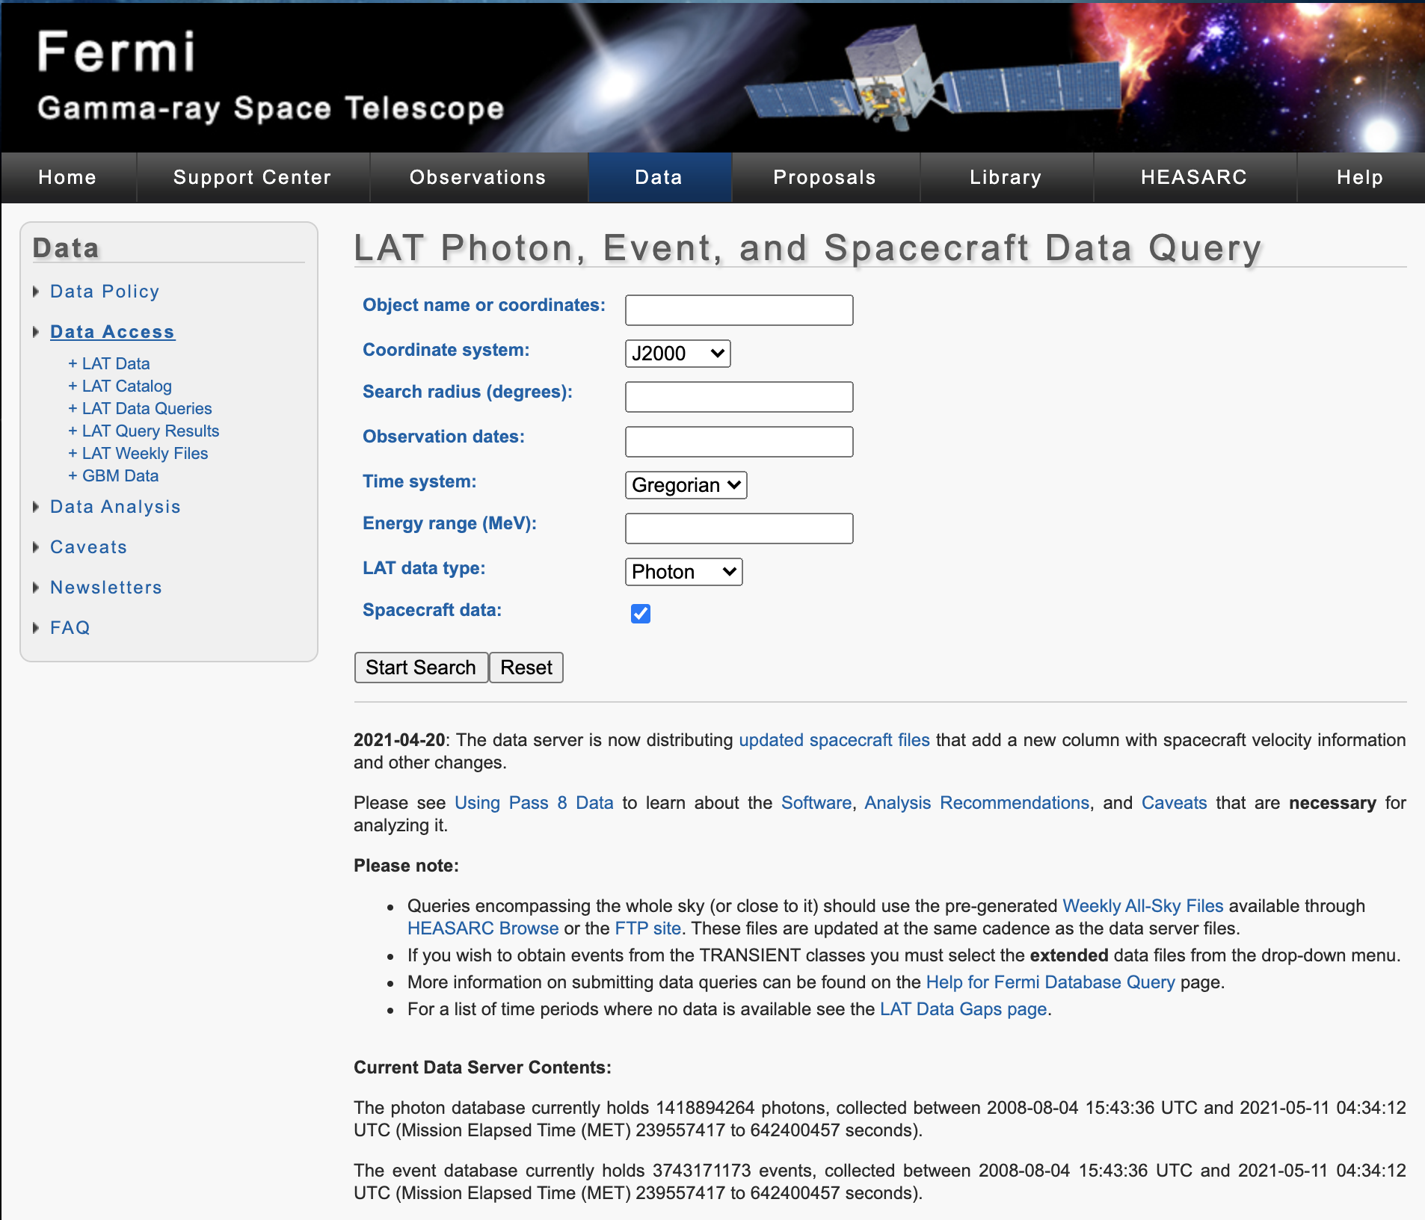Screen dimensions: 1425x1220
Task: Click the Reset button
Action: (x=526, y=667)
